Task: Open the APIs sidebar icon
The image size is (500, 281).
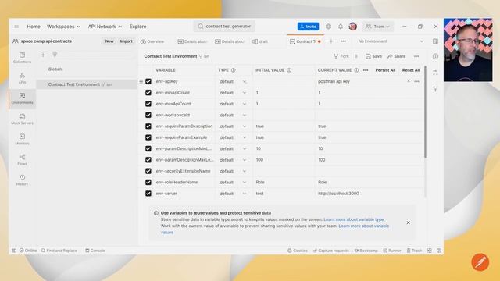Action: click(22, 78)
